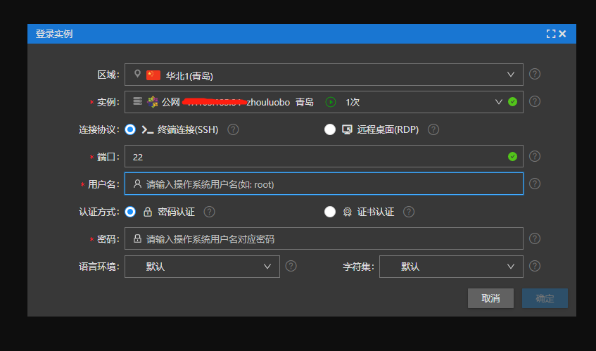Open help for the 区域 field
Screen dimensions: 596x351
pos(534,74)
